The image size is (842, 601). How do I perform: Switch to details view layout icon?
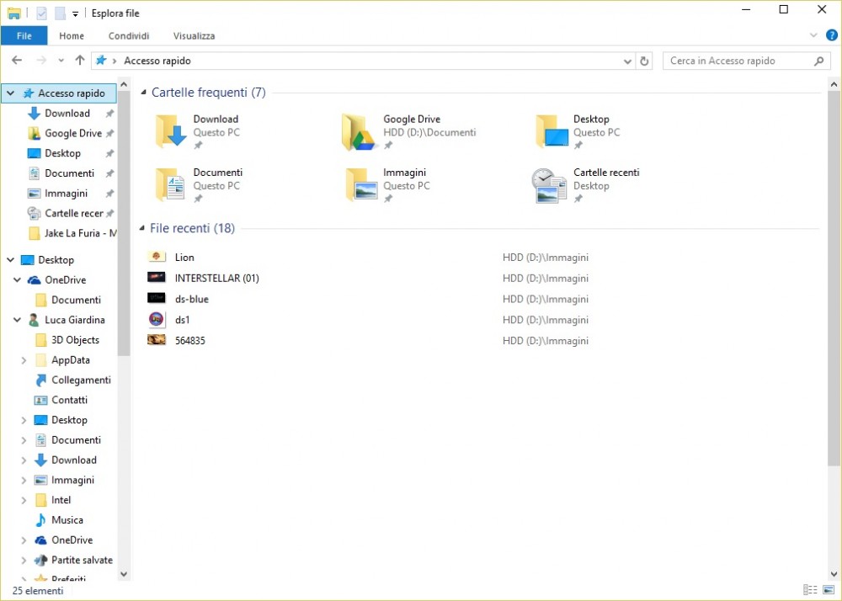click(x=810, y=590)
